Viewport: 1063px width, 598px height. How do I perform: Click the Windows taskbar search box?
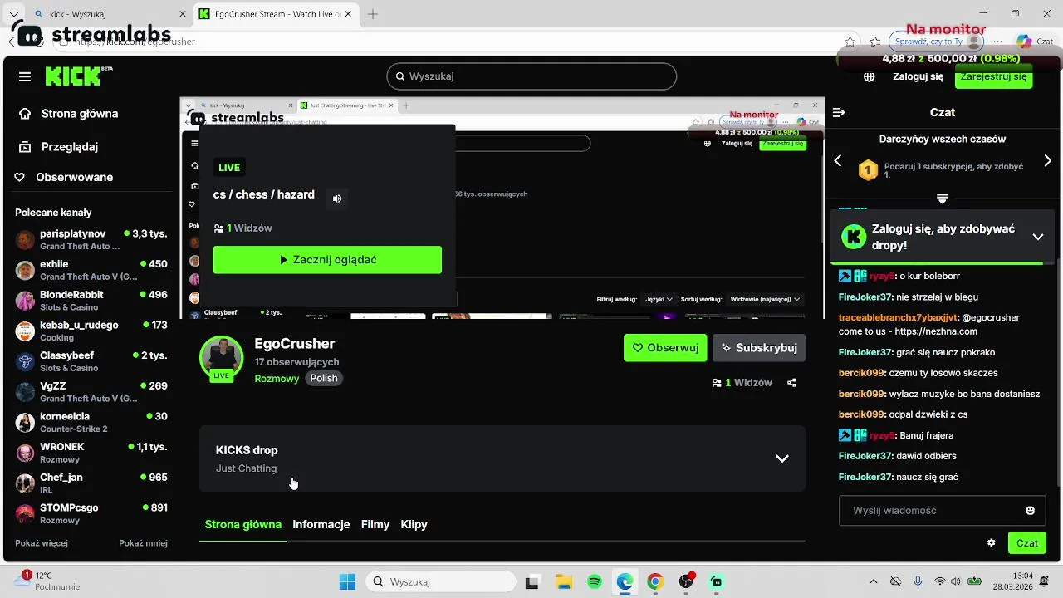(x=441, y=581)
